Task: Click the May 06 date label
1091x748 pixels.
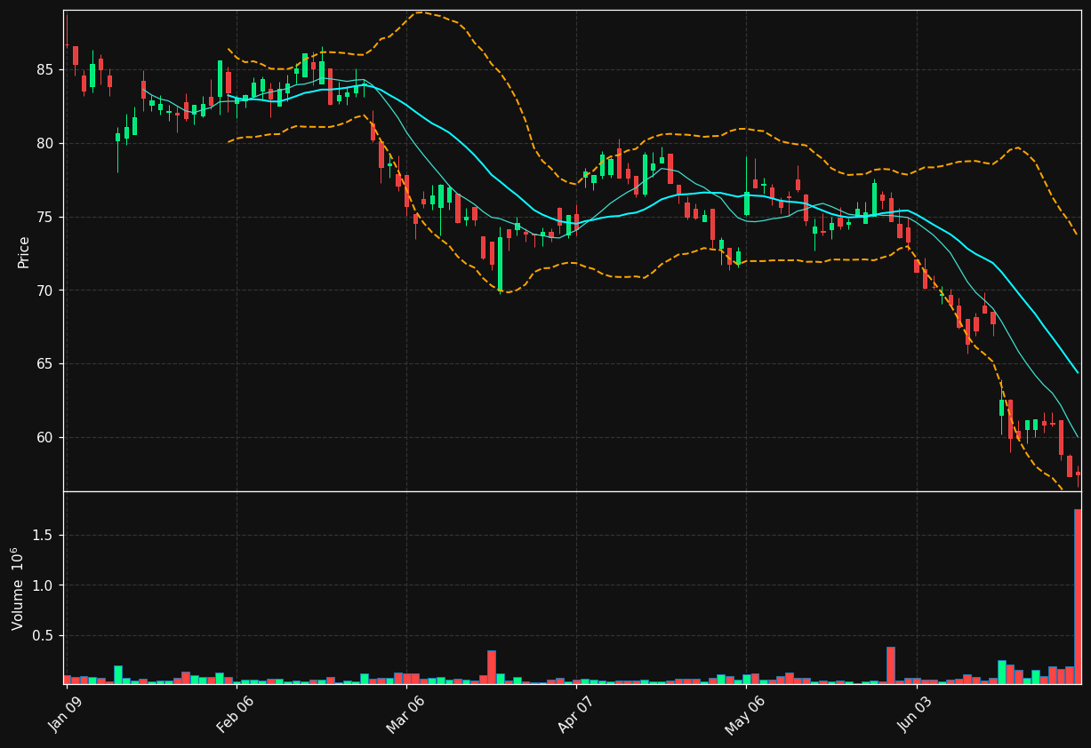Action: [x=743, y=715]
